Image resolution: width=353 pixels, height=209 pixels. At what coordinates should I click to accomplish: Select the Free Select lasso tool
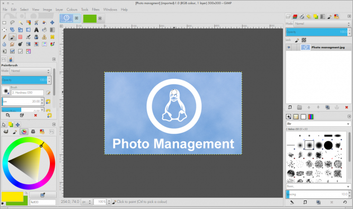coord(12,23)
